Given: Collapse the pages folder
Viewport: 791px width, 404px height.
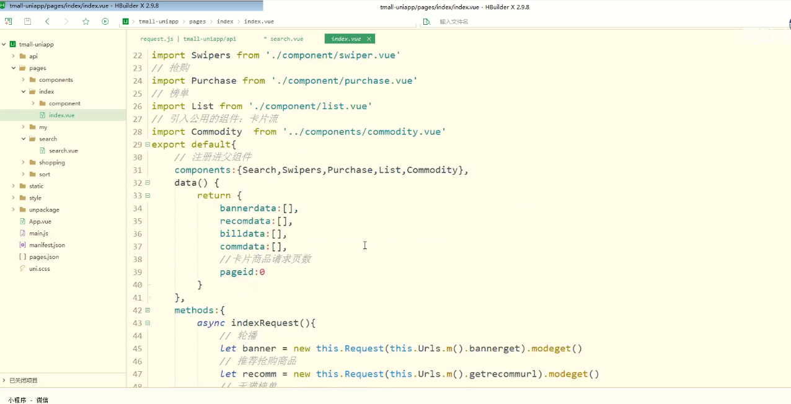Looking at the screenshot, I should coord(14,68).
